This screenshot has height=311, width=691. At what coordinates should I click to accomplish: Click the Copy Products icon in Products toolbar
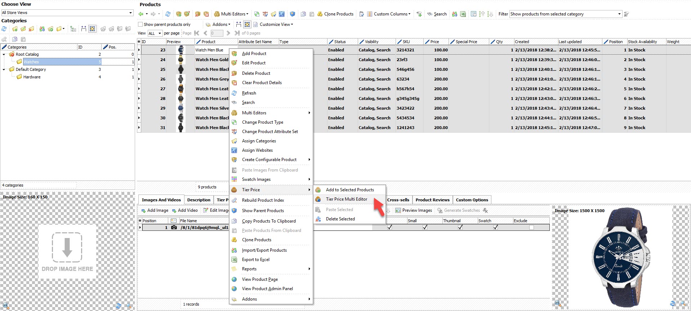pos(303,14)
